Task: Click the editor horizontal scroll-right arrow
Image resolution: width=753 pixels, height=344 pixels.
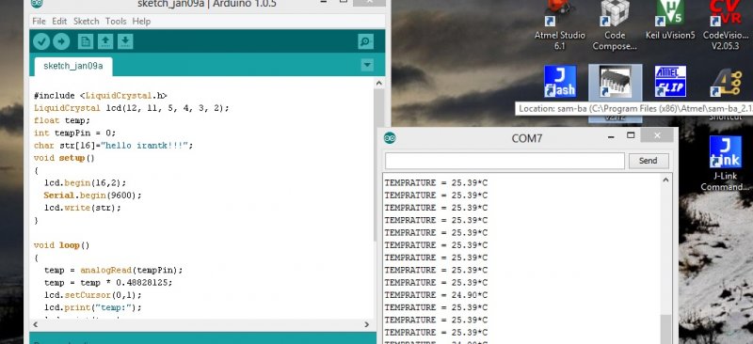Action: click(x=367, y=325)
